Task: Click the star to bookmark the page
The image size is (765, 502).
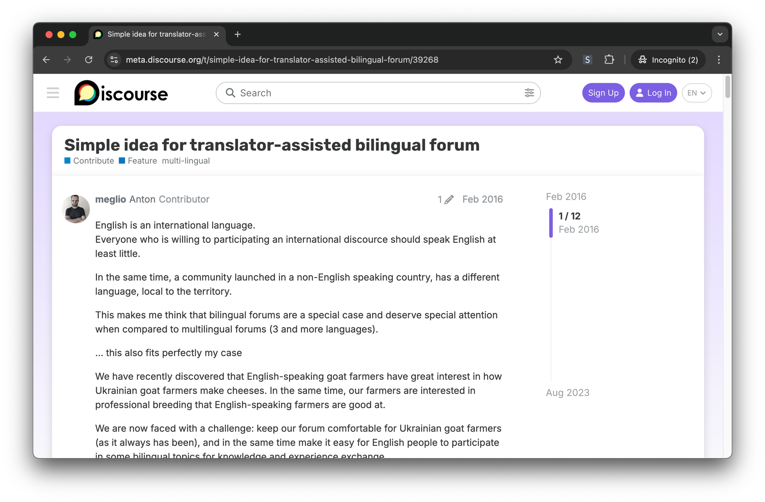Action: click(x=558, y=60)
